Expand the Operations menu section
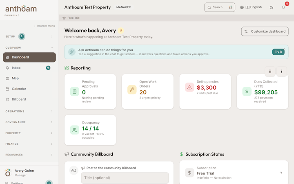Viewport: 294px width, 184px height. point(29,111)
